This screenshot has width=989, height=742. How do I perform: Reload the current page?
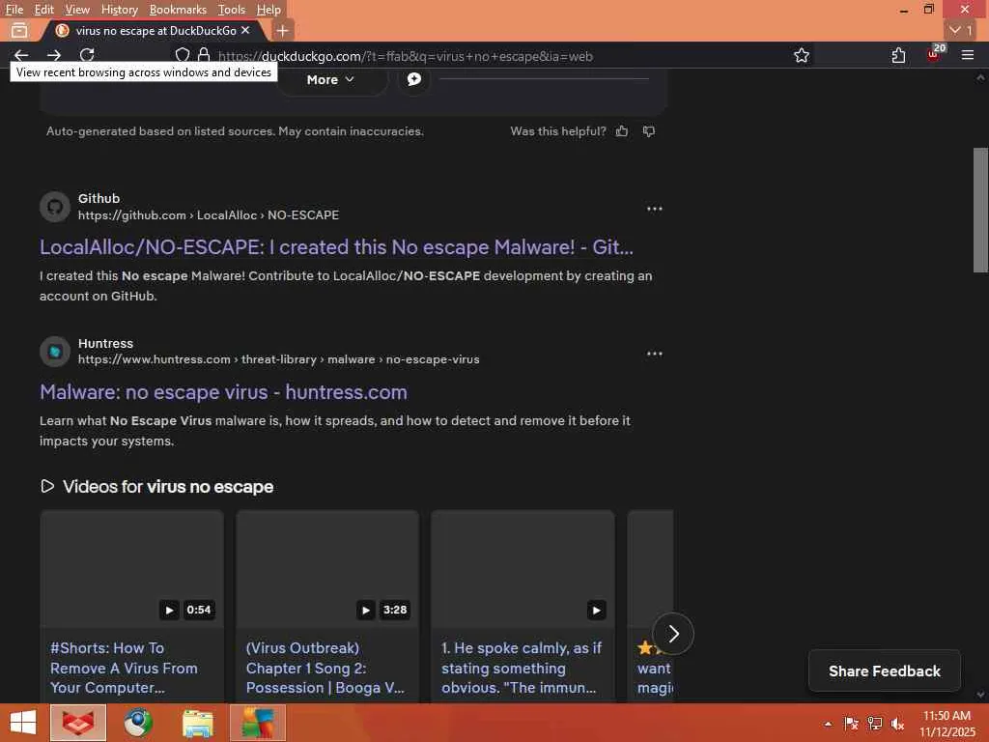[87, 55]
